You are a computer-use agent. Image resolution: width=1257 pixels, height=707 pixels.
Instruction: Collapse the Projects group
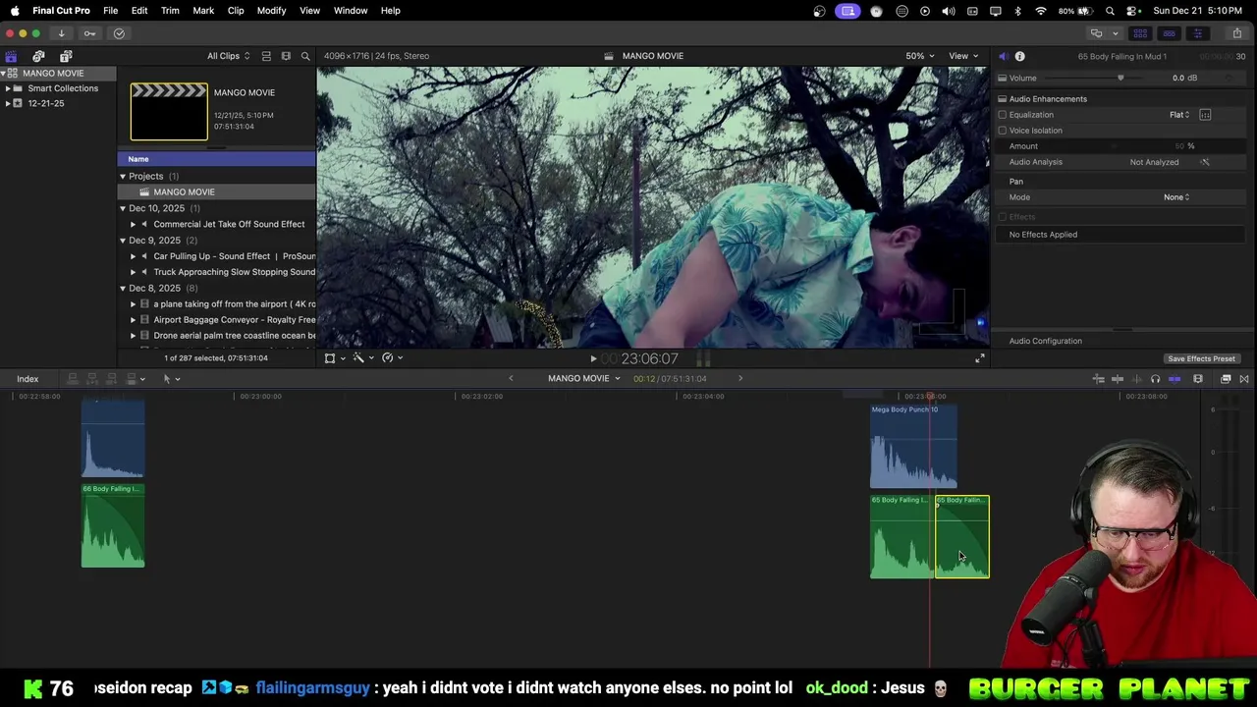[123, 177]
